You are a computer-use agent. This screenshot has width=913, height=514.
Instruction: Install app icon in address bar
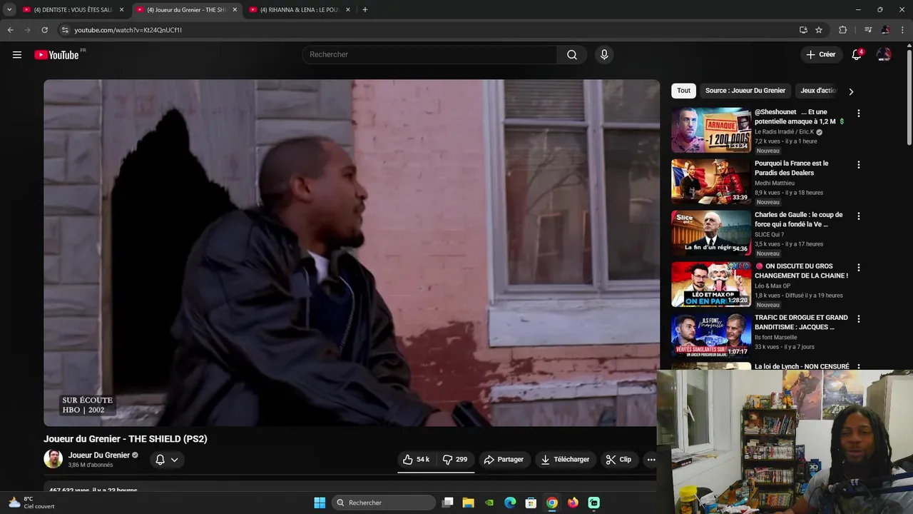coord(803,30)
